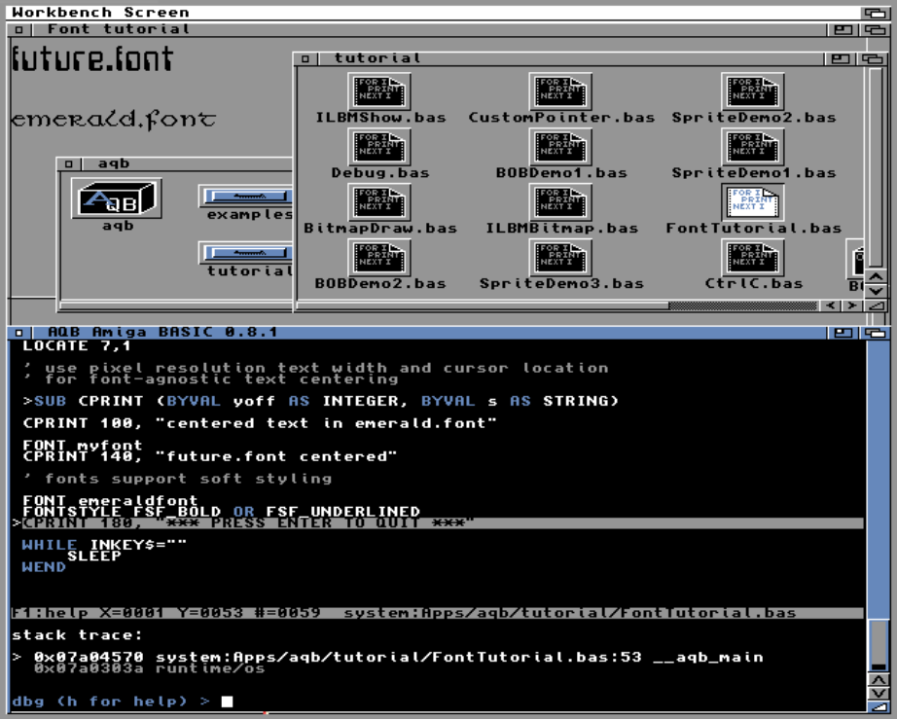This screenshot has height=719, width=897.
Task: Select the BOBDemo1.bas icon
Action: pyautogui.click(x=560, y=147)
